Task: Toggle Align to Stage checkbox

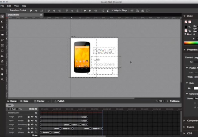Action: click(x=112, y=10)
